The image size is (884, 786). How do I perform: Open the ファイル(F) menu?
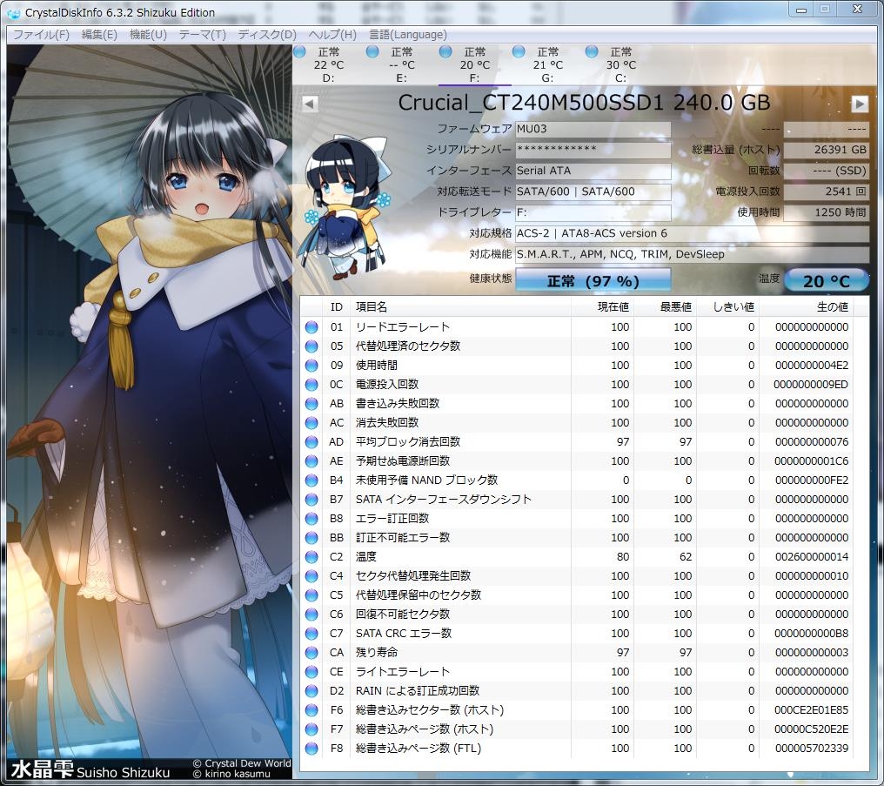click(41, 35)
